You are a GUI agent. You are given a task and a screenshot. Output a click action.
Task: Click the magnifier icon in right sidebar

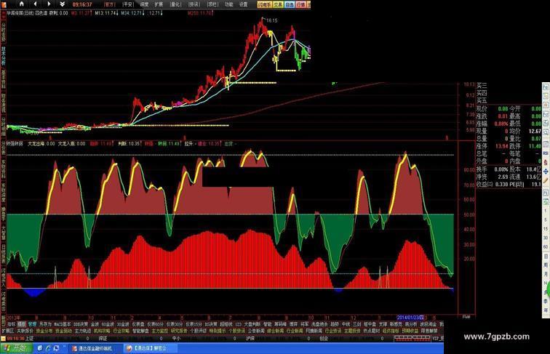click(x=546, y=132)
